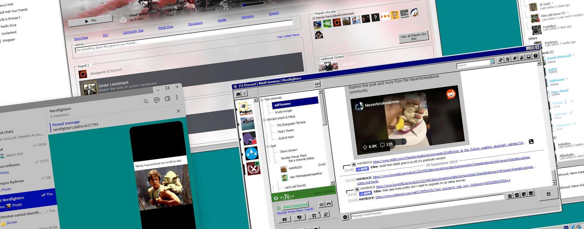Open the Discord inbox icon
The image size is (584, 229).
[x=529, y=57]
